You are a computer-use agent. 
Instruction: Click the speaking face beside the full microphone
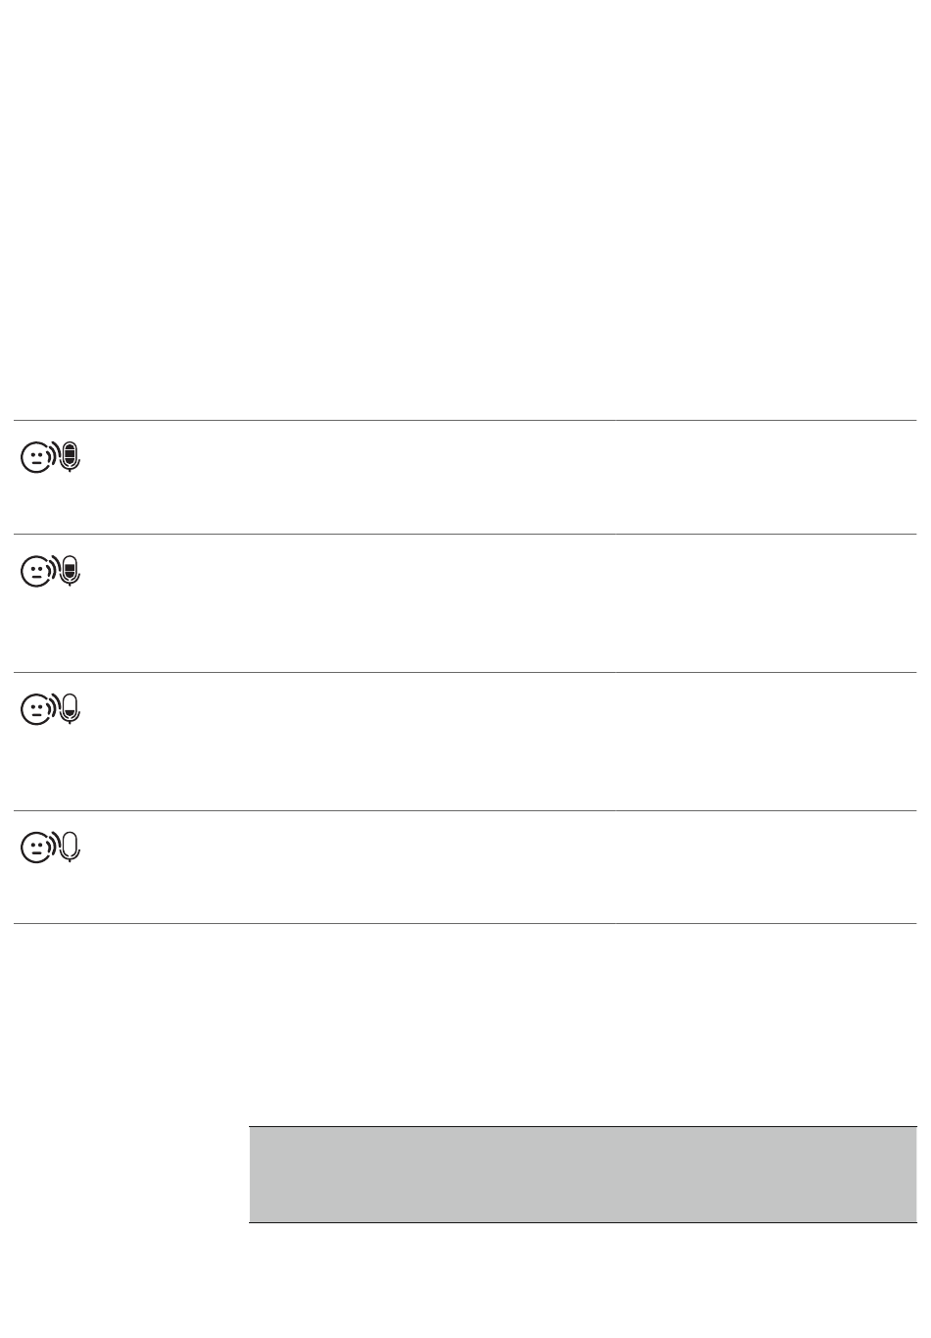coord(37,457)
